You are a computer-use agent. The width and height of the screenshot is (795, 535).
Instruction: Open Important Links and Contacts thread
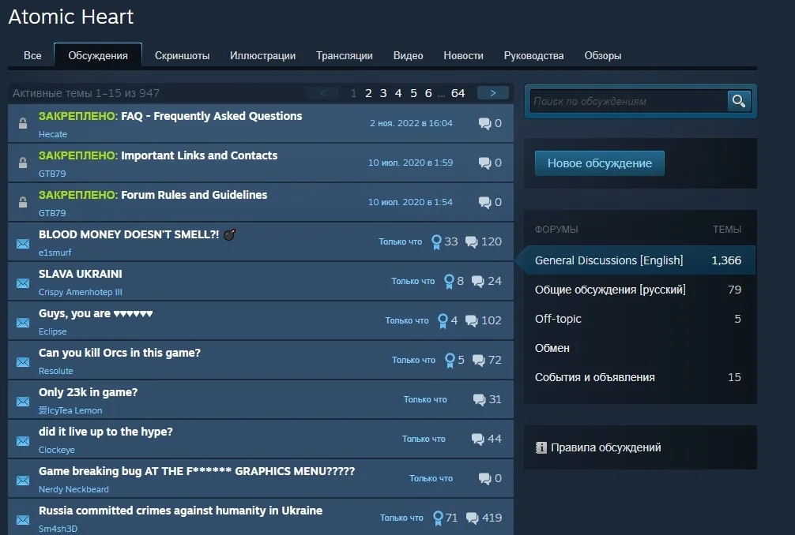point(199,155)
